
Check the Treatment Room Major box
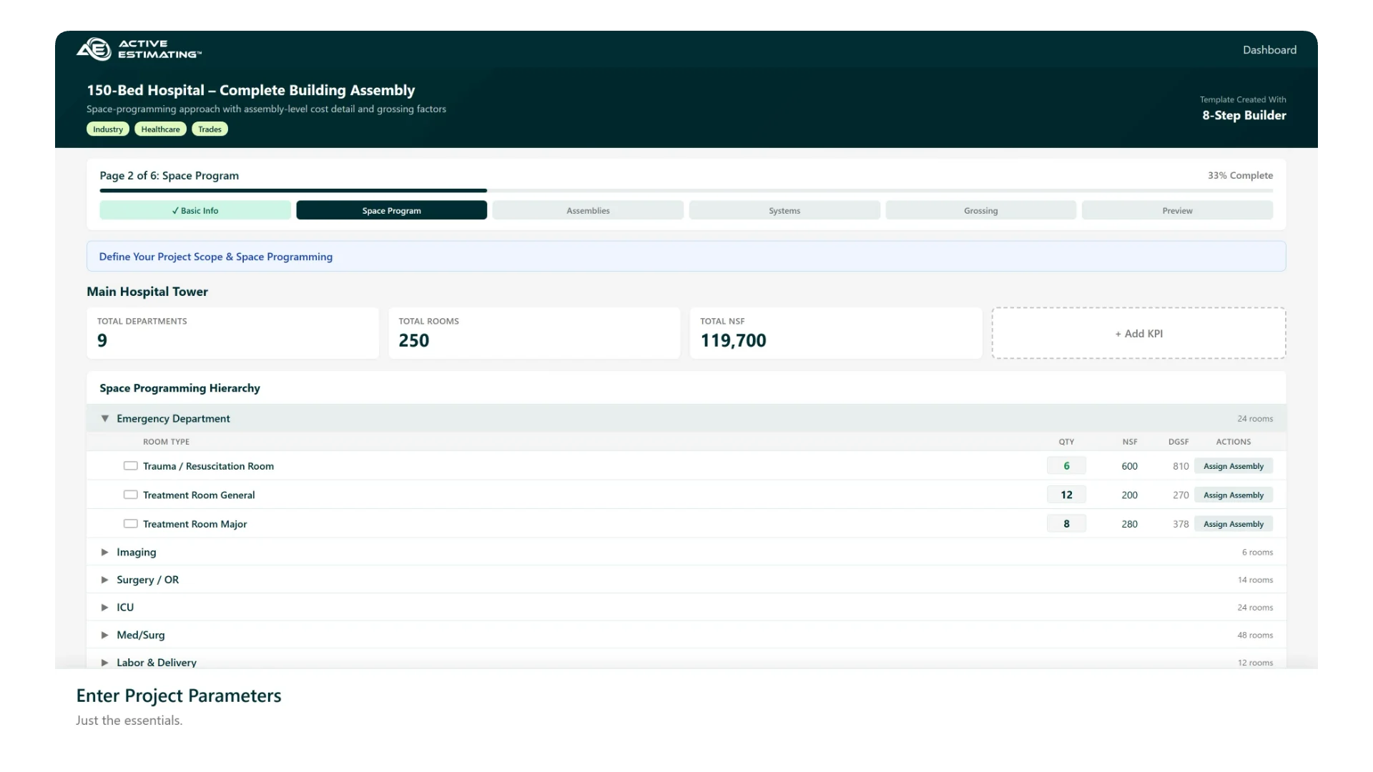tap(130, 524)
